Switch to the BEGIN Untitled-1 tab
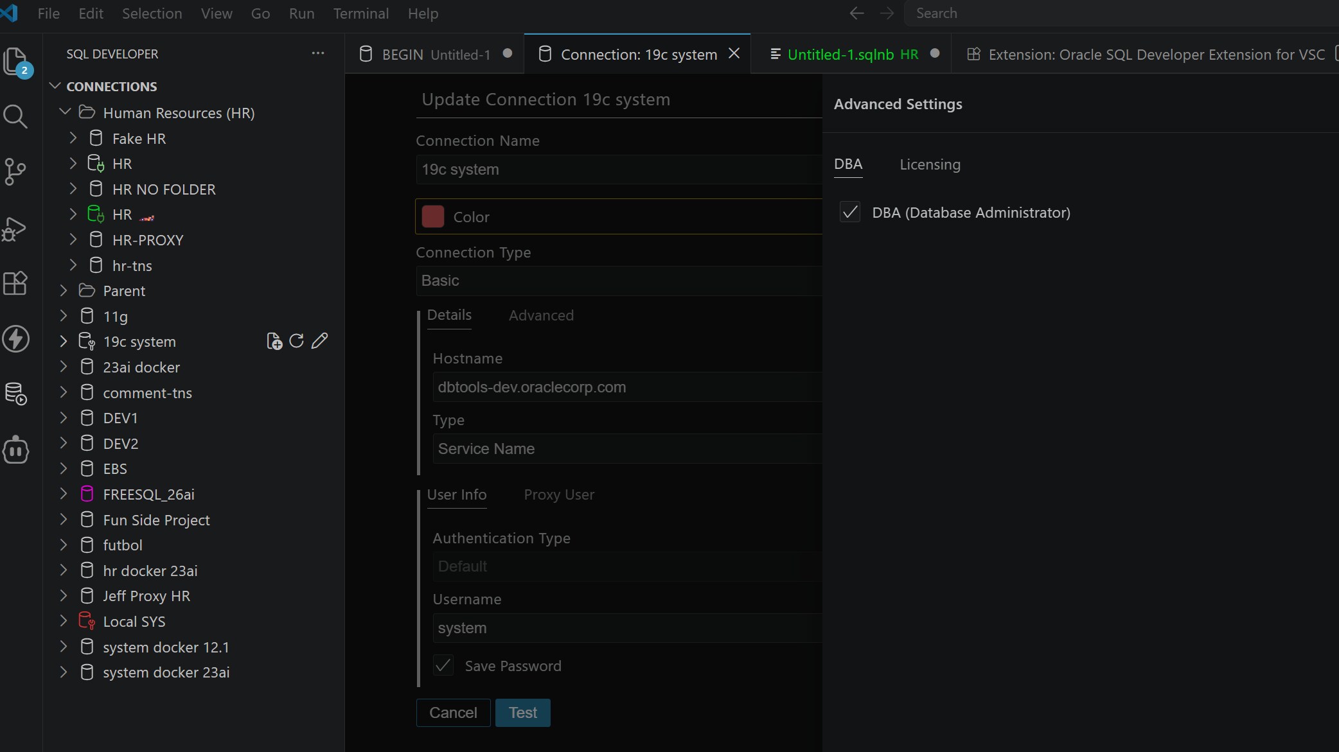 [x=435, y=54]
